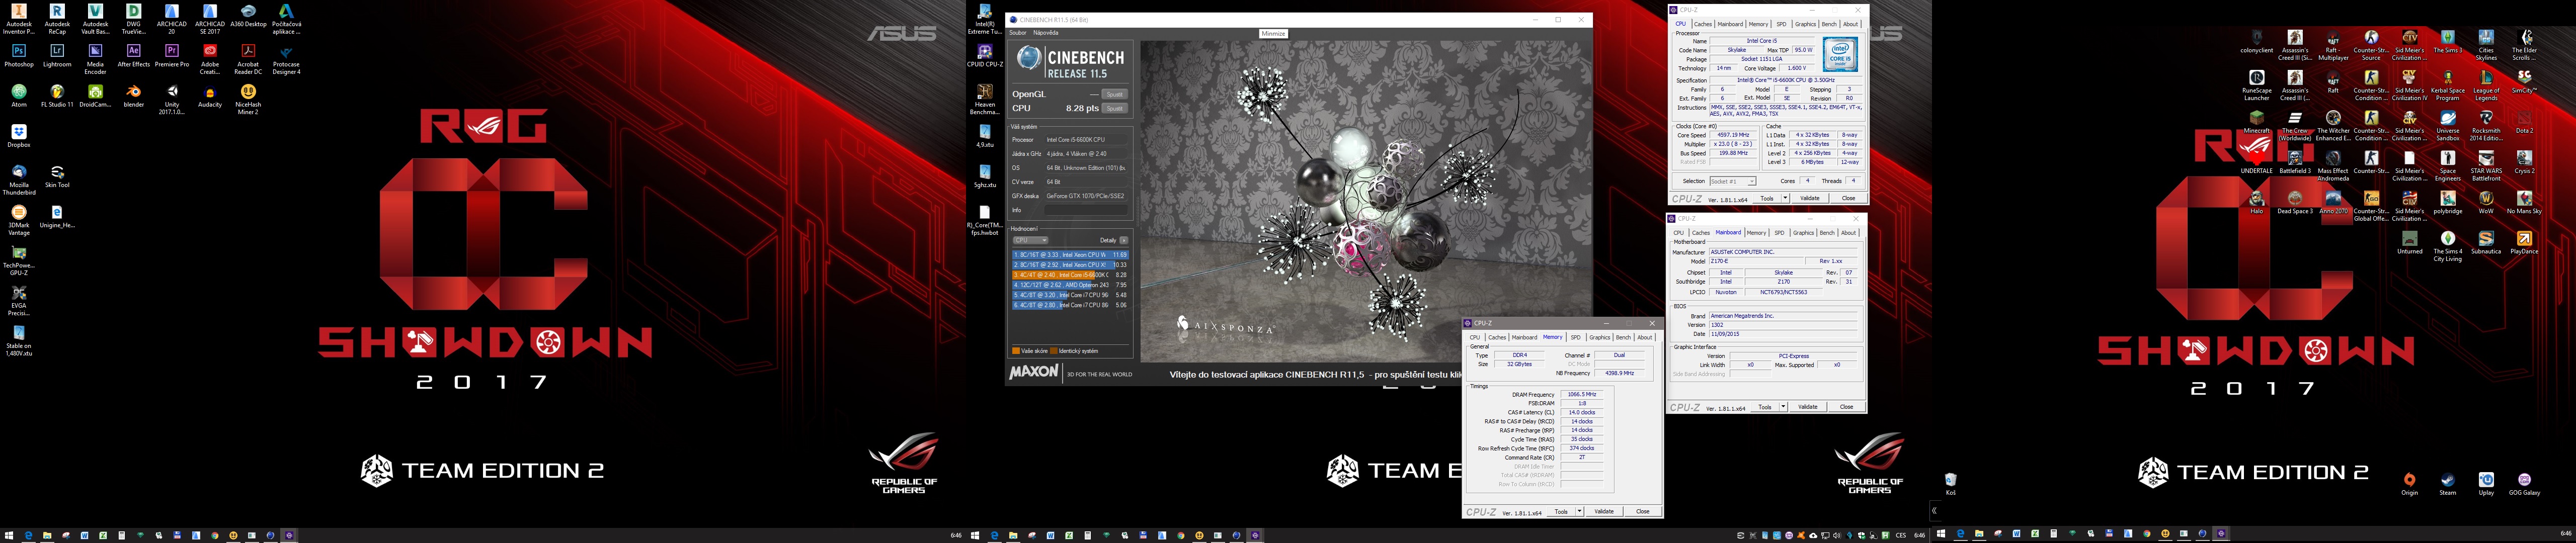Open the Windows Start button on left taskbar
The image size is (2576, 543).
[10, 535]
